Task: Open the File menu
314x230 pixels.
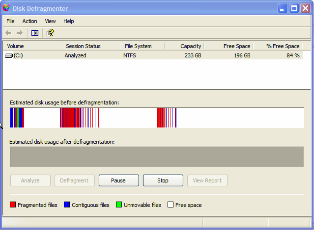Action: tap(10, 21)
